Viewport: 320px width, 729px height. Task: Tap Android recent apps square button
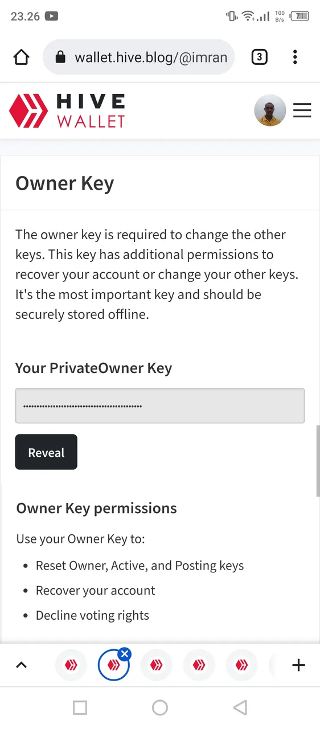pos(80,708)
